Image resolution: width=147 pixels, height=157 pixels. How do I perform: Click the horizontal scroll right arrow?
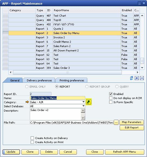[x=138, y=72]
